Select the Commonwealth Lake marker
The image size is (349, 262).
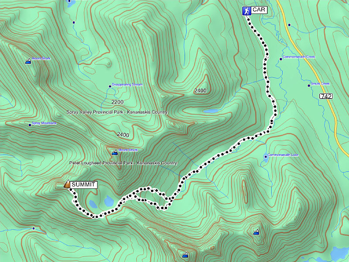click(x=266, y=156)
